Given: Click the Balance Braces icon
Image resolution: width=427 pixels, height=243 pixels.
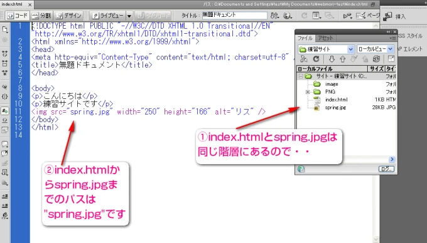Looking at the screenshot, I should click(x=5, y=96).
